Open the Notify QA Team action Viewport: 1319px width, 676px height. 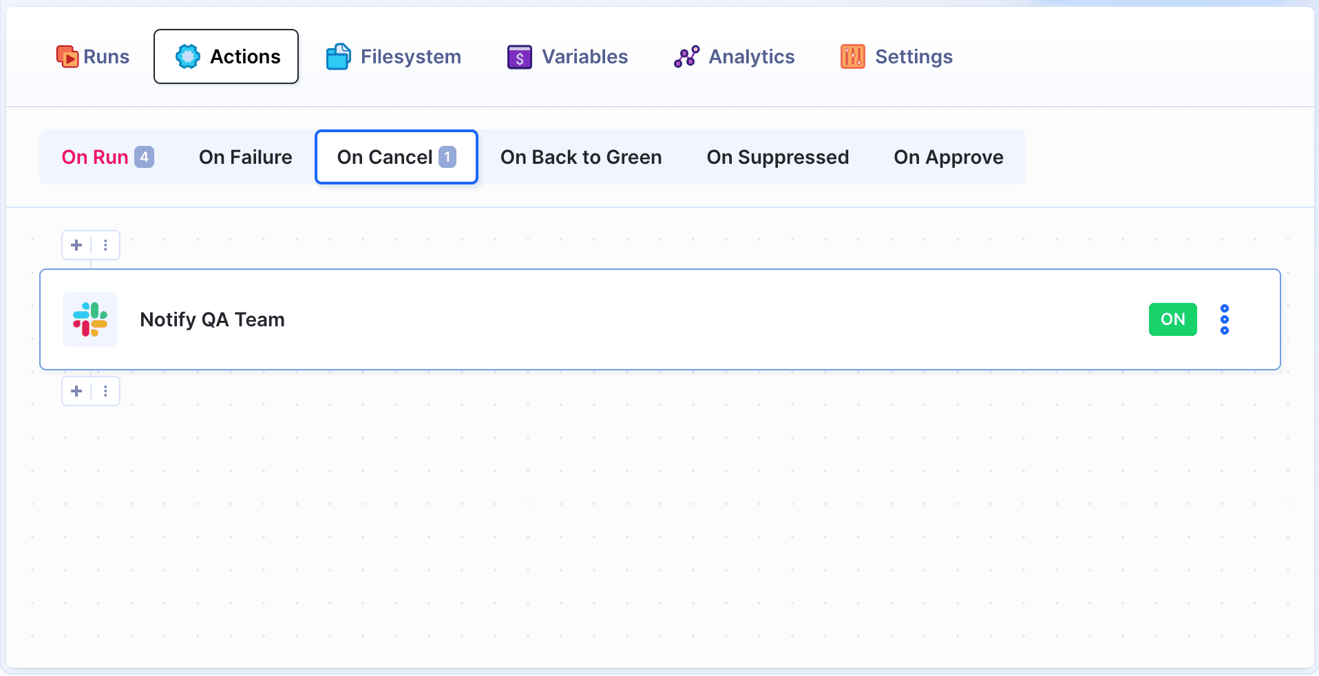tap(212, 319)
